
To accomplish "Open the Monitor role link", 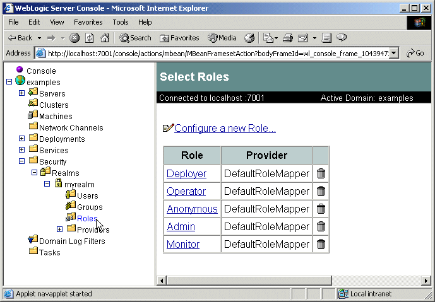I will 183,245.
